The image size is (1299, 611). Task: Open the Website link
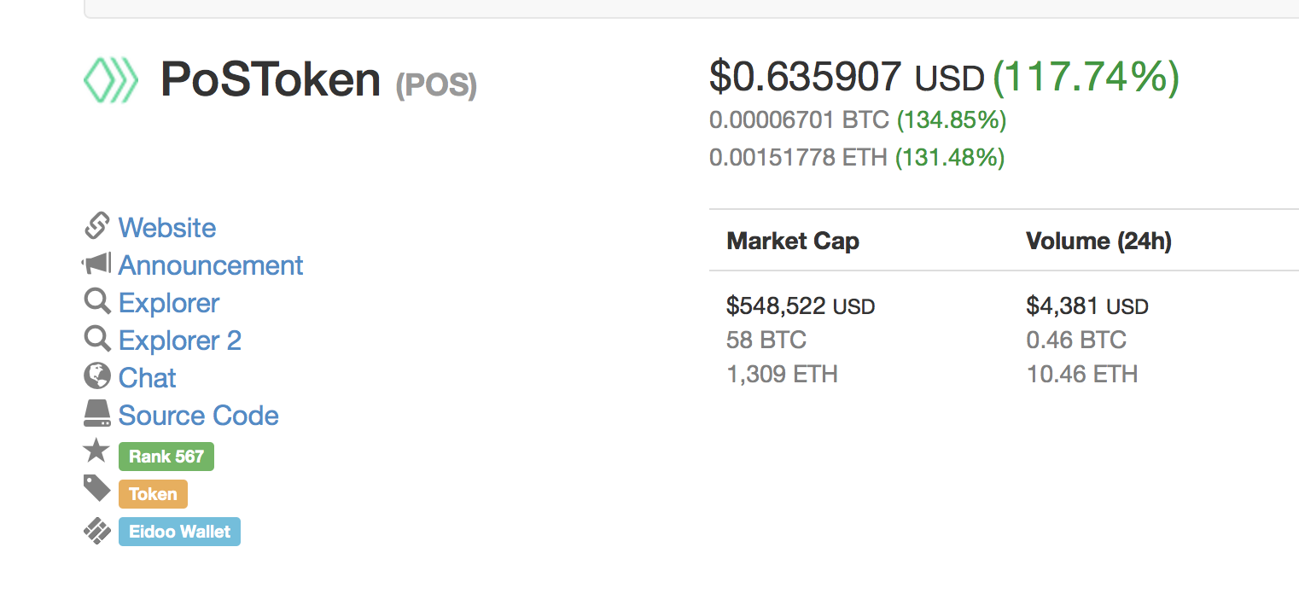coord(167,228)
